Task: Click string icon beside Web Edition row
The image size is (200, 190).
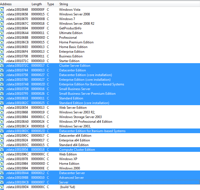Action: [x=2, y=154]
